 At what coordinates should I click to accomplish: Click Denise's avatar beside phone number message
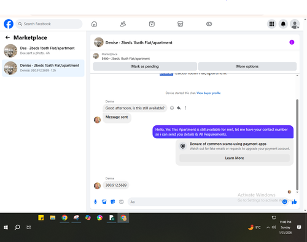[97, 185]
